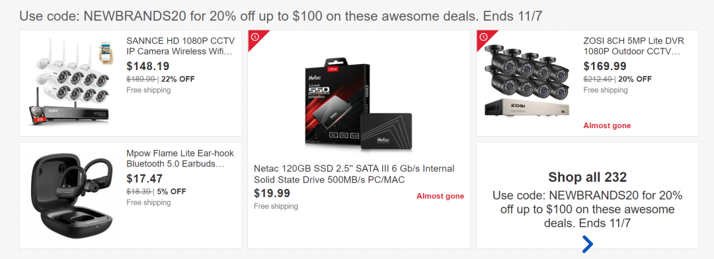Click the $169.99 price on ZOSI listing
The height and width of the screenshot is (259, 714).
pos(605,67)
